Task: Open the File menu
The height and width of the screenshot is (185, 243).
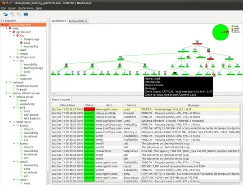Action: pyautogui.click(x=4, y=8)
